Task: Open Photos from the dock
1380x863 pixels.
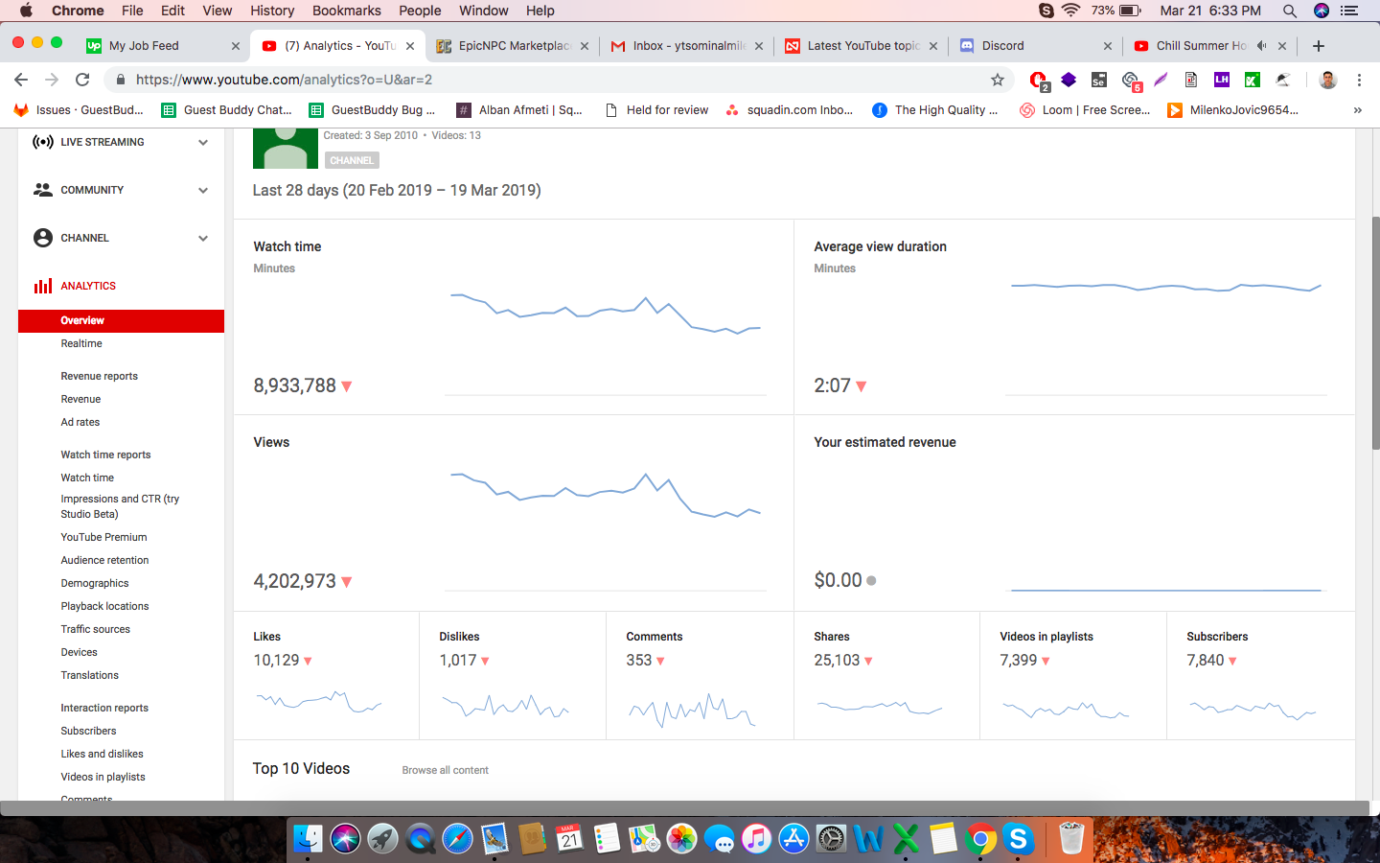Action: point(681,839)
